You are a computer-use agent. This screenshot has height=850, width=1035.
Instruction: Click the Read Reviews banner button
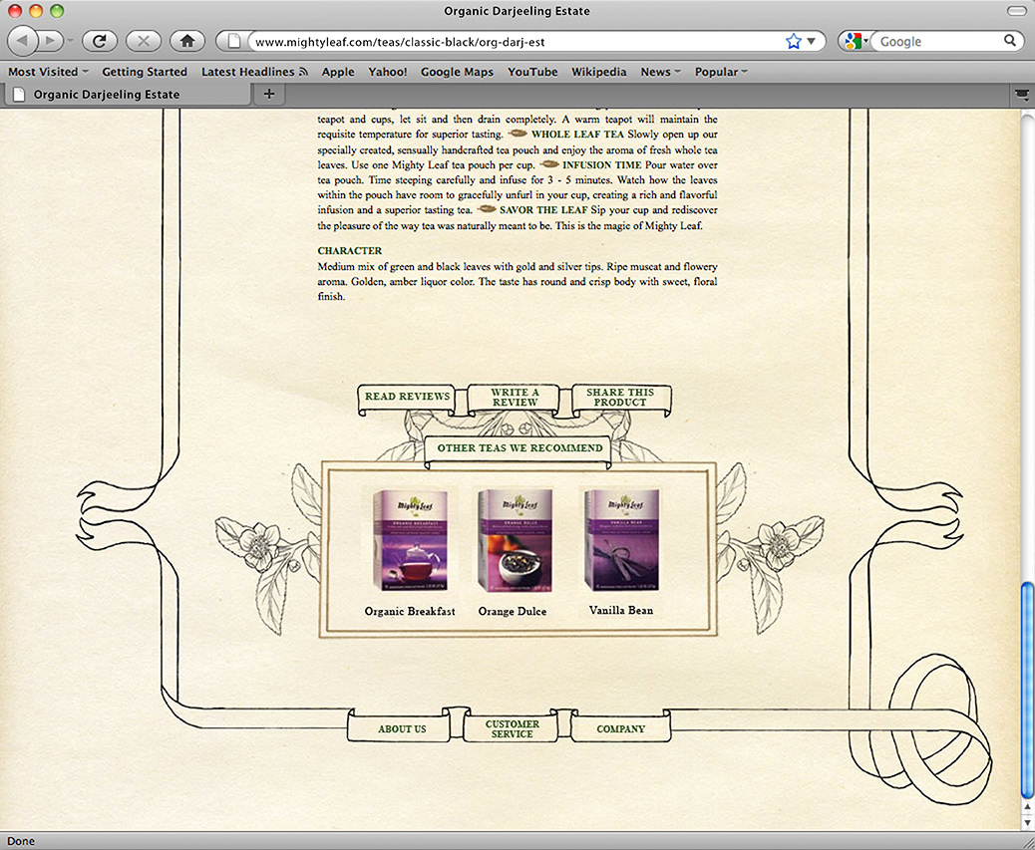coord(407,399)
